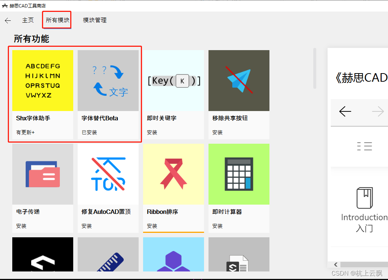Update Shx字体助手 via 有更新+
Image resolution: width=388 pixels, height=280 pixels.
(25, 133)
